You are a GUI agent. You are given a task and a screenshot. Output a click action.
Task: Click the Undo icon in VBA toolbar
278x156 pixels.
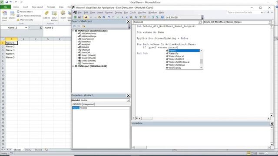pos(109,17)
